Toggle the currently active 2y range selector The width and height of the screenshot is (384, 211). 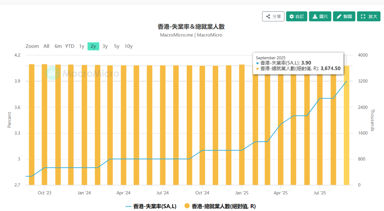click(93, 46)
